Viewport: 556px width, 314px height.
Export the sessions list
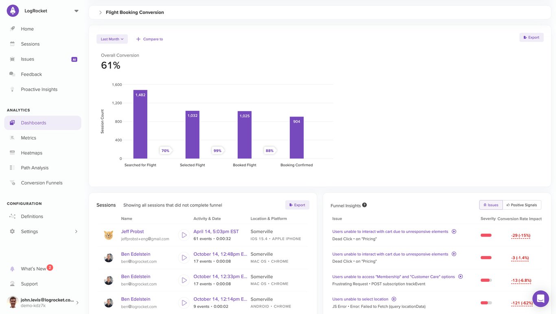(297, 204)
